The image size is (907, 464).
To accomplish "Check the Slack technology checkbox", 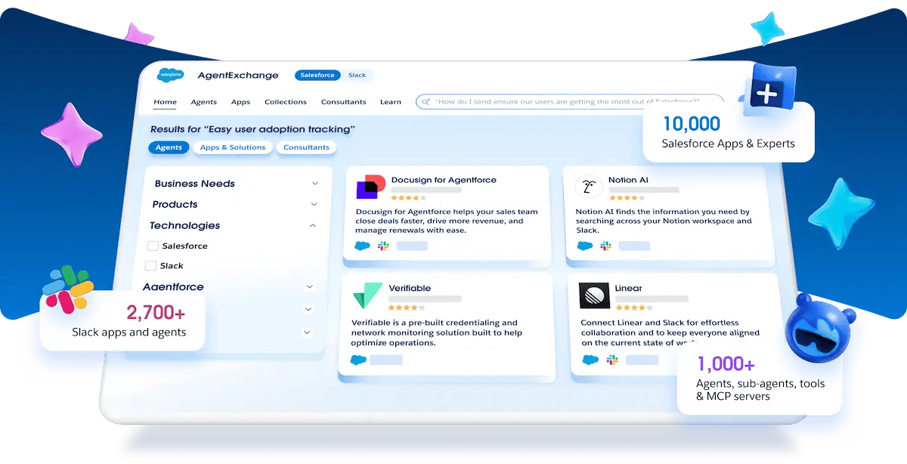I will (x=150, y=265).
